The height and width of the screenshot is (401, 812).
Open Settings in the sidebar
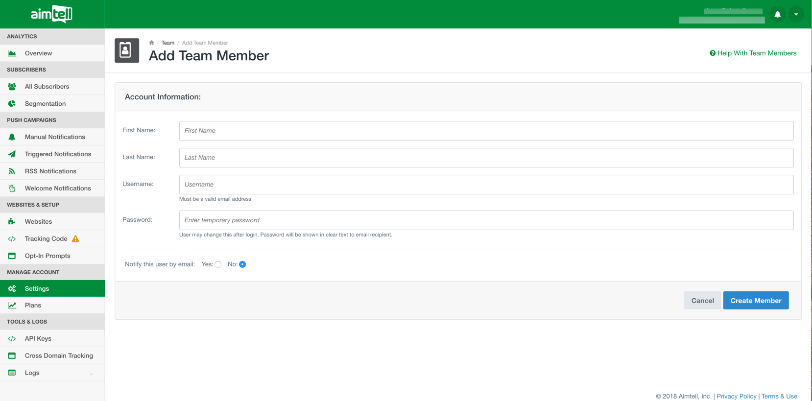click(37, 288)
